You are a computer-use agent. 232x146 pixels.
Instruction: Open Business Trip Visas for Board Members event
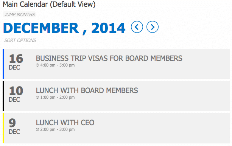[x=109, y=58]
